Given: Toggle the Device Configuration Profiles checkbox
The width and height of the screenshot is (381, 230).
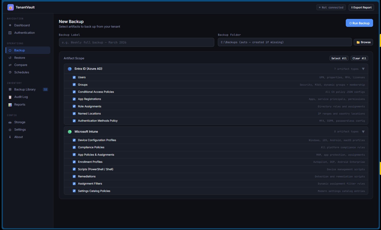Looking at the screenshot, I should tap(74, 140).
